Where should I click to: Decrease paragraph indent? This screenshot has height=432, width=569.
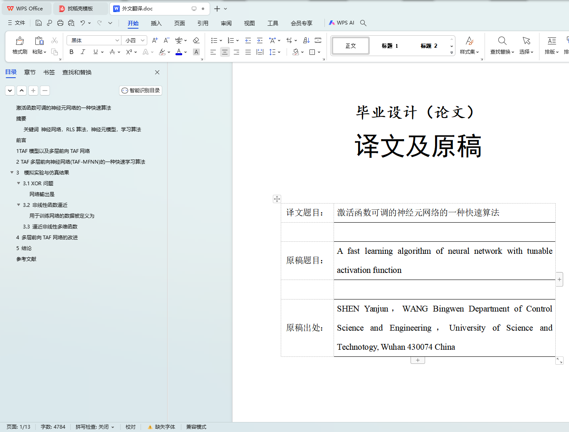[248, 40]
